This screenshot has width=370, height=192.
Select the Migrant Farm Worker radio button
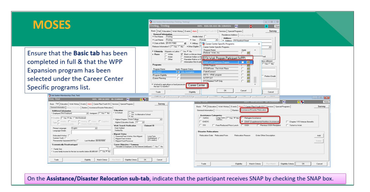[x=114, y=139]
